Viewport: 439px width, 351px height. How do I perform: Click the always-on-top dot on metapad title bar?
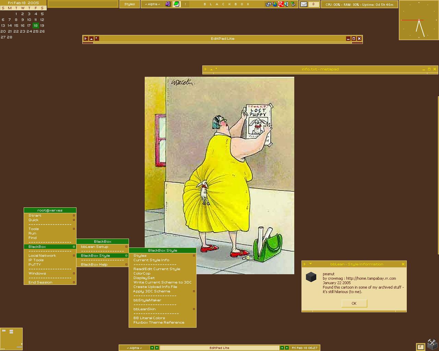[216, 69]
